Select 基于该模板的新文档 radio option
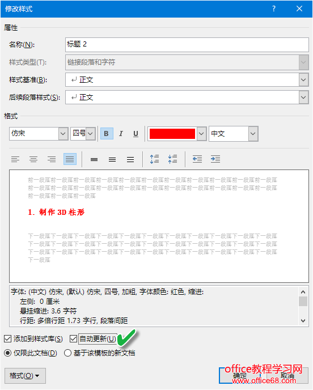The height and width of the screenshot is (390, 313). point(67,353)
